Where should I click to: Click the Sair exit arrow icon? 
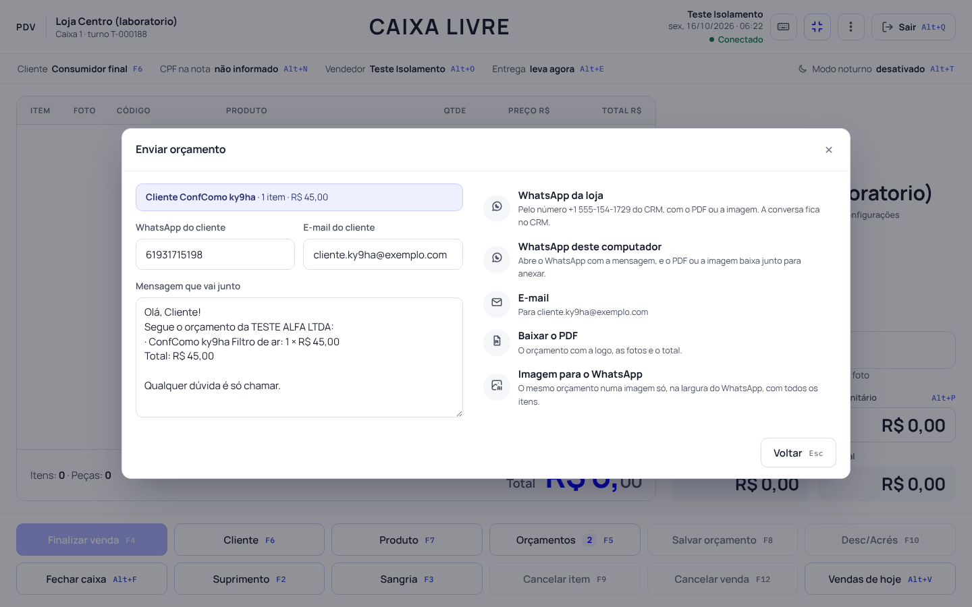click(888, 27)
